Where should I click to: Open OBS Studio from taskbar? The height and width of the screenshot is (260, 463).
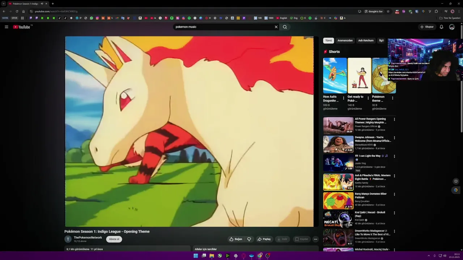coord(267,256)
